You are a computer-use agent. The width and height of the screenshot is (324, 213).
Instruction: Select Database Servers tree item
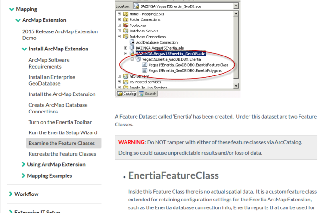point(144,31)
